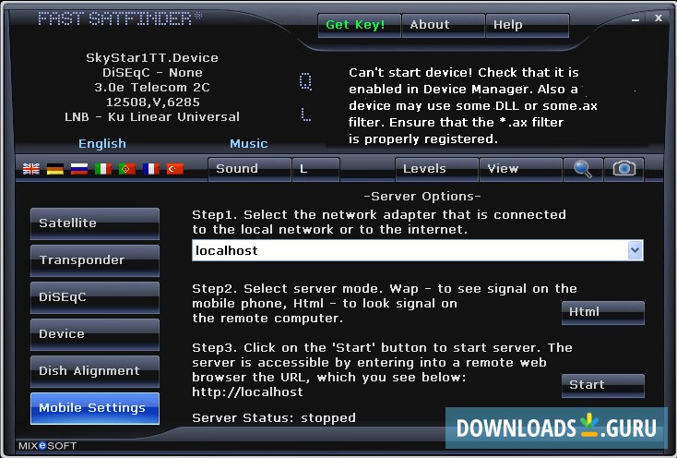This screenshot has width=677, height=458.
Task: Select the UK English flag icon
Action: (31, 168)
